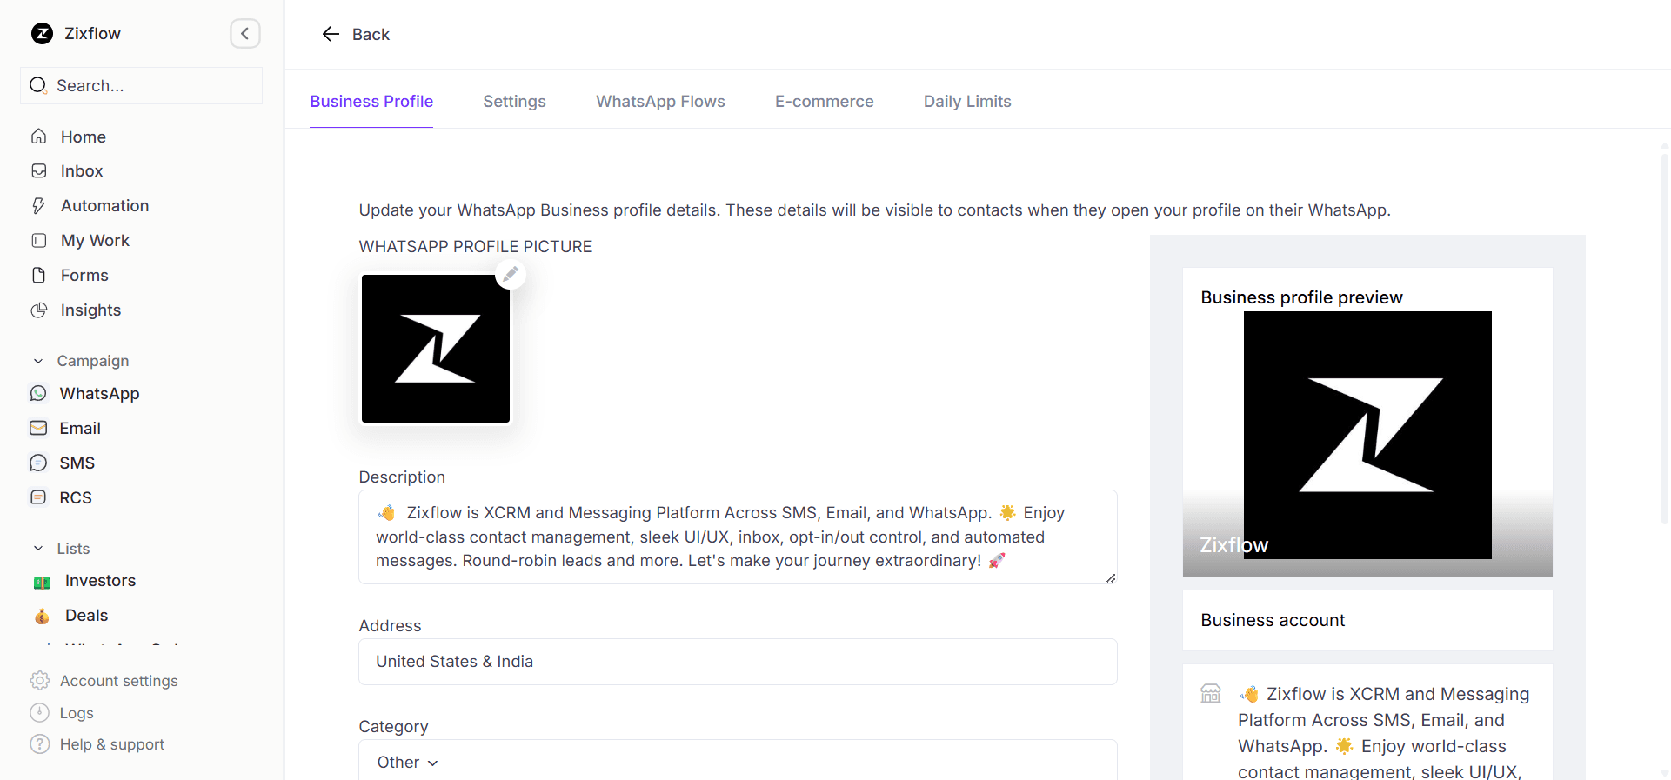
Task: Click the Account settings gear icon
Action: tap(40, 681)
